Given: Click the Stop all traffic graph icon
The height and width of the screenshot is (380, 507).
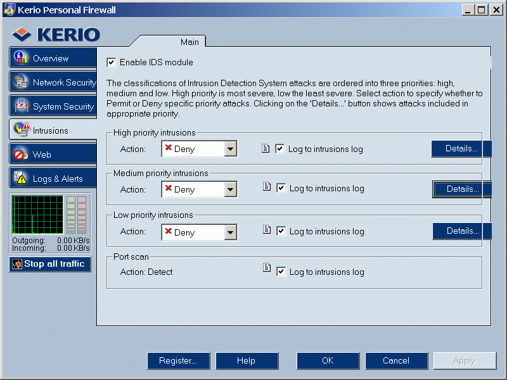Looking at the screenshot, I should click(x=17, y=264).
